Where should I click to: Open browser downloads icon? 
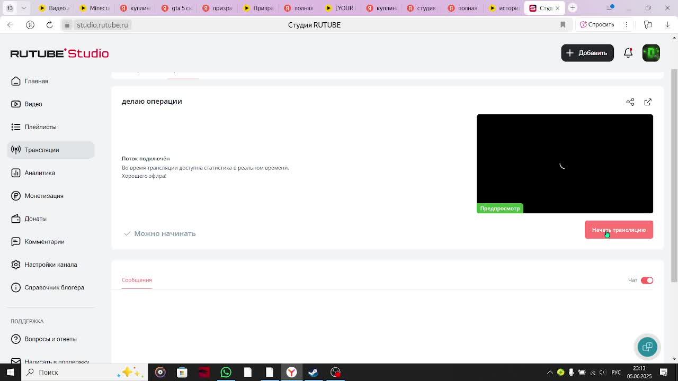click(x=667, y=25)
